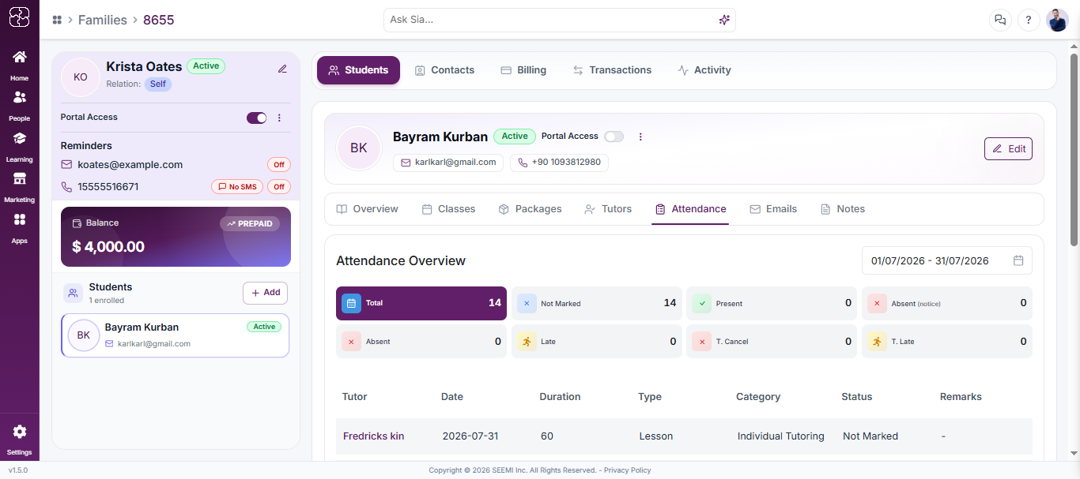Click the Status column header
The width and height of the screenshot is (1080, 479).
[x=857, y=397]
